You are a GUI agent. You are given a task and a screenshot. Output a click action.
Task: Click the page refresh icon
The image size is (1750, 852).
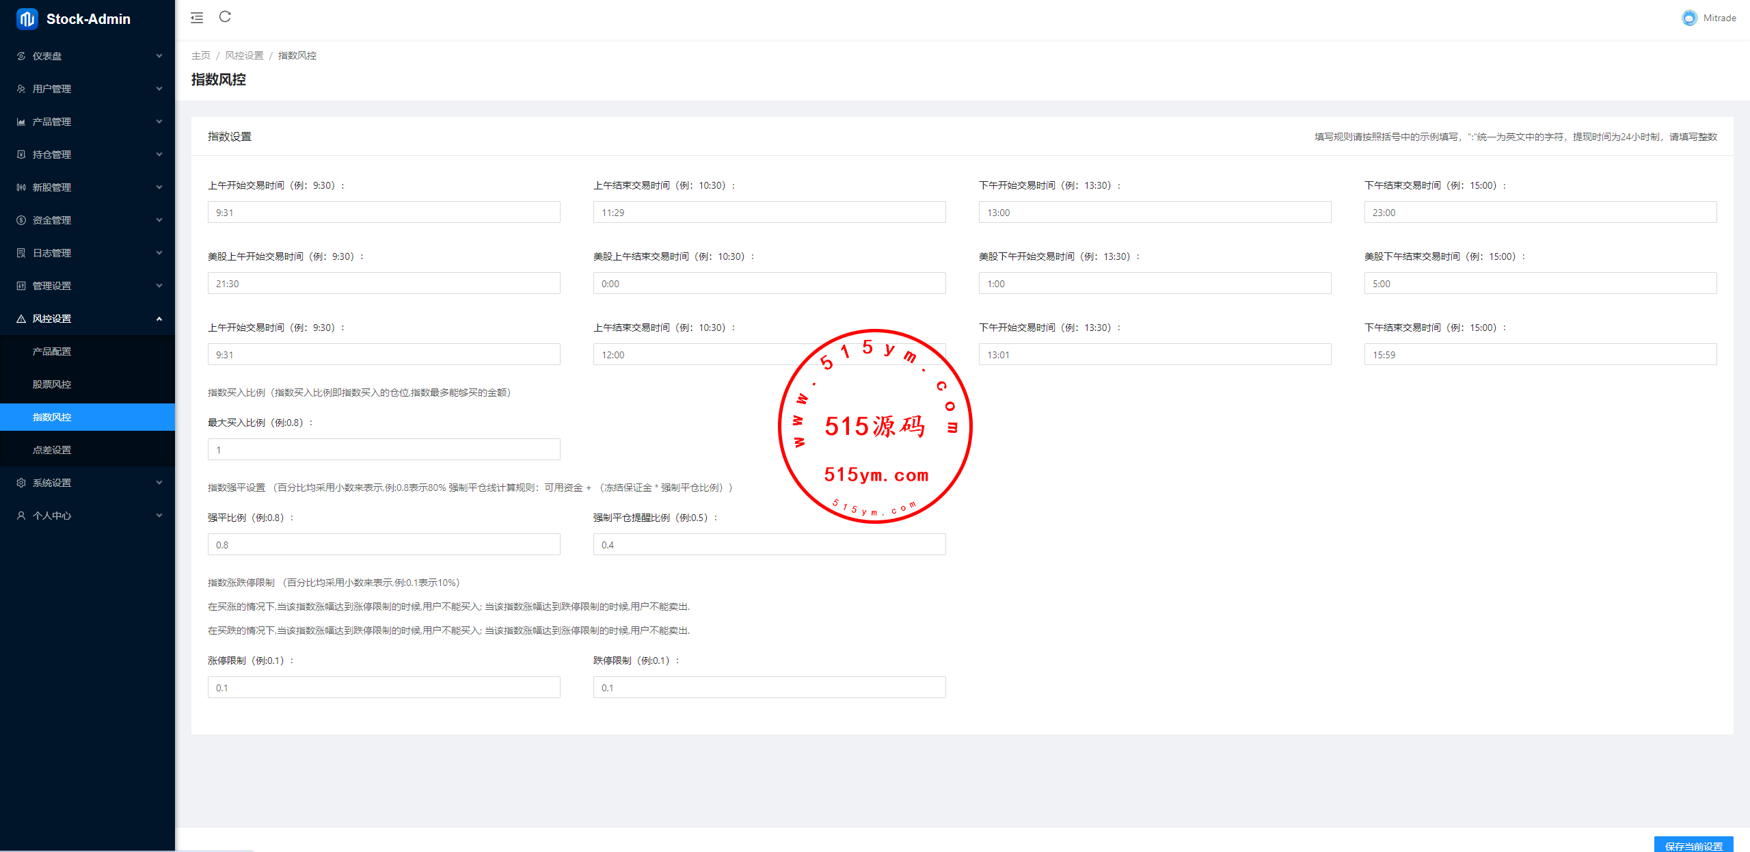point(225,17)
